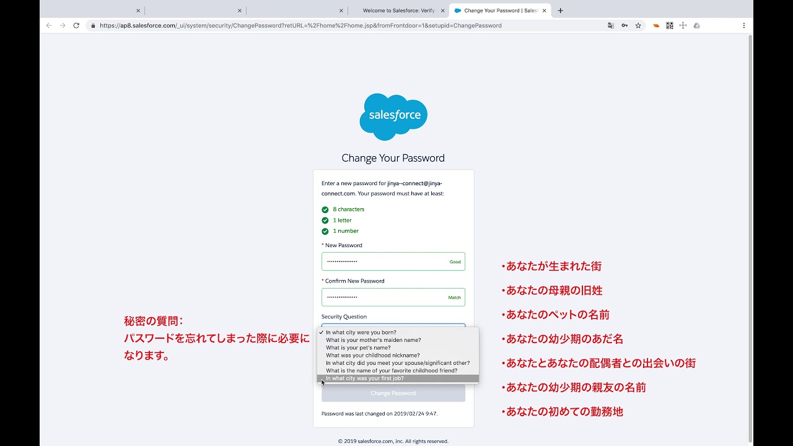
Task: Click the 2019 salesforce.com copyright footer
Action: pos(393,441)
